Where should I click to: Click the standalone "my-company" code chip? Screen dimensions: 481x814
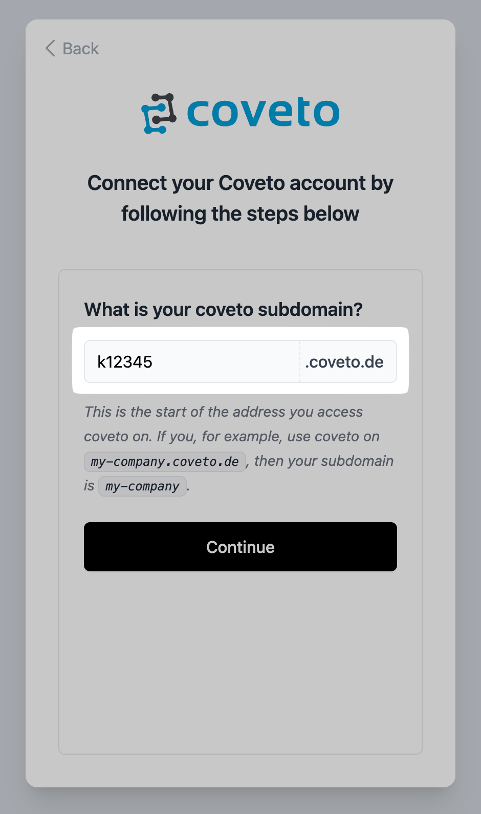point(142,486)
